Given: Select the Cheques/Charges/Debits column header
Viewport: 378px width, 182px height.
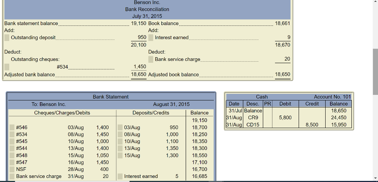Looking at the screenshot, I should pyautogui.click(x=62, y=113).
